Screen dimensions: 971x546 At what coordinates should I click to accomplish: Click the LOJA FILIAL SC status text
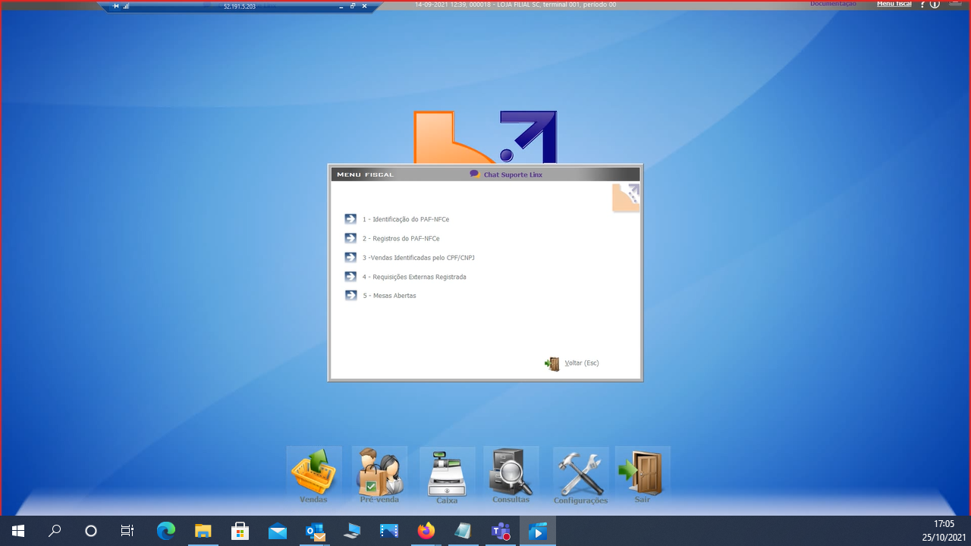tap(517, 5)
